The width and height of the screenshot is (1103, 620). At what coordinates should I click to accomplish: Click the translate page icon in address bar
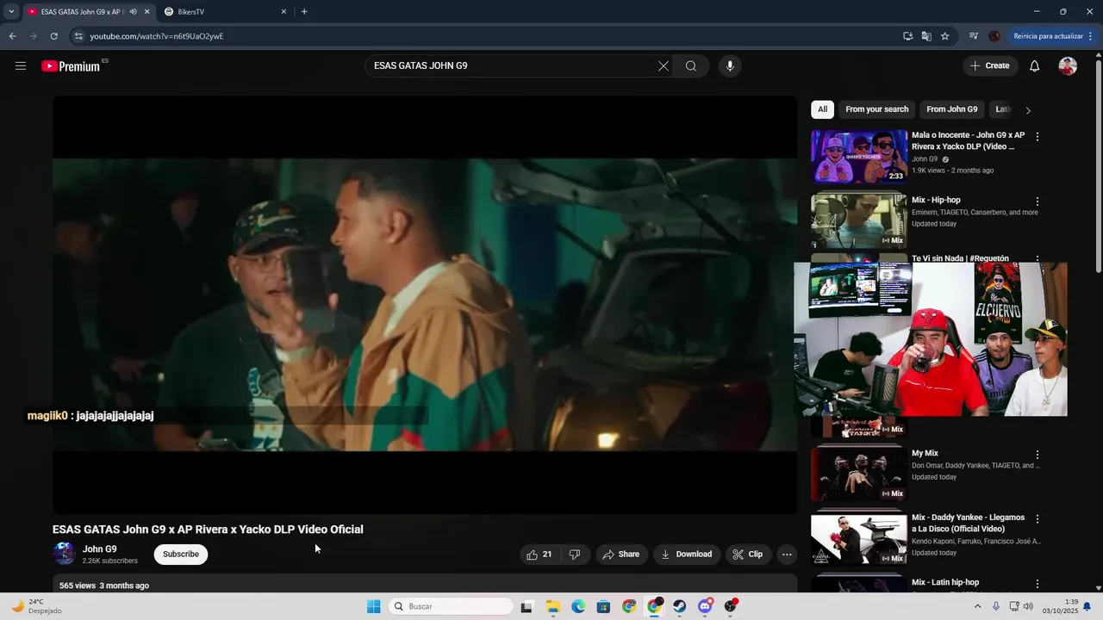[x=926, y=36]
